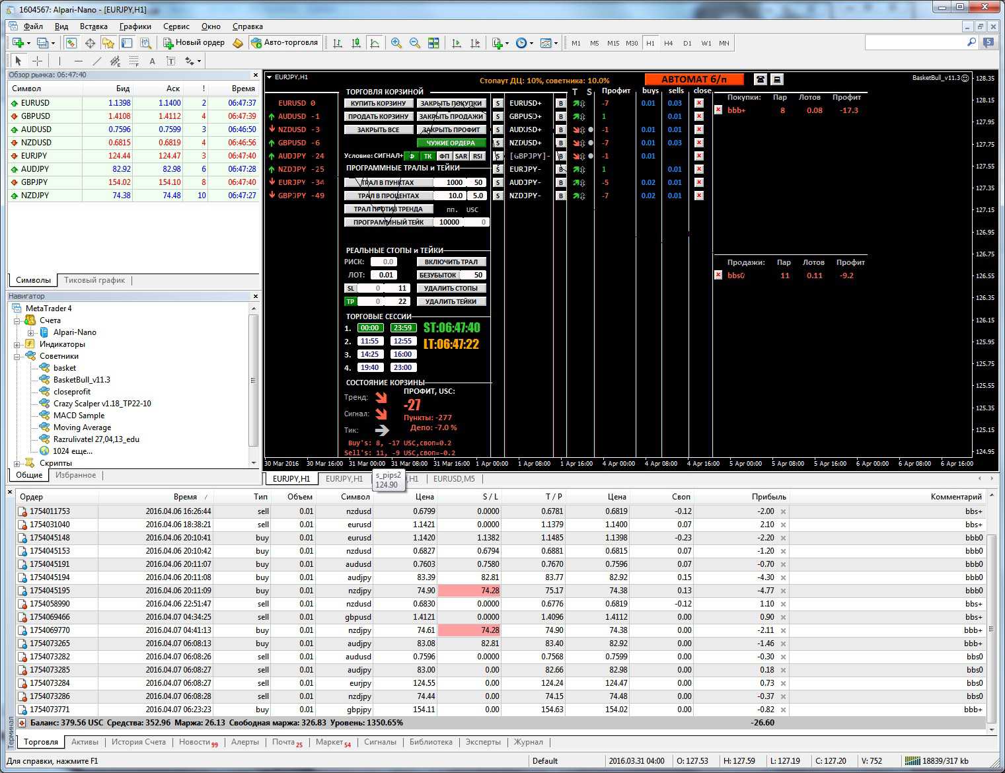The height and width of the screenshot is (773, 1005).
Task: Click the tile windows icon
Action: (433, 43)
